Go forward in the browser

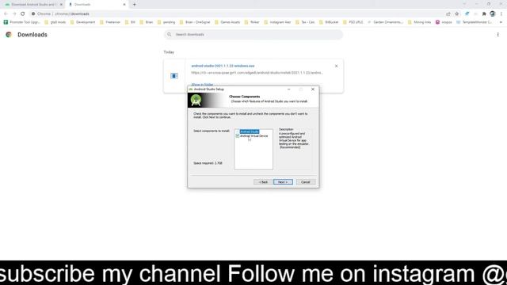click(14, 14)
